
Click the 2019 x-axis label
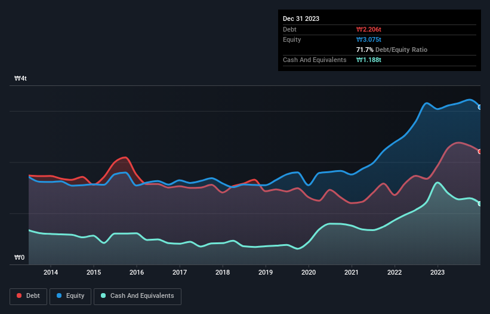point(266,272)
